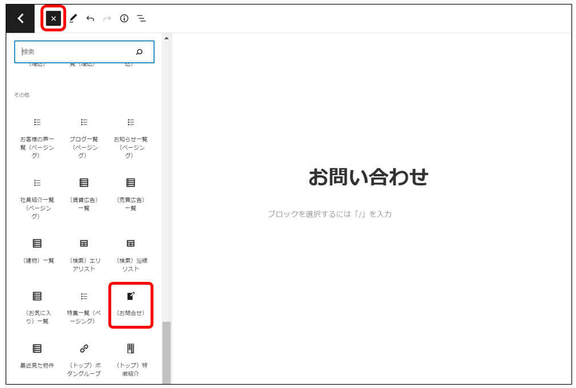Click the block search input field
This screenshot has width=576, height=388.
[74, 52]
